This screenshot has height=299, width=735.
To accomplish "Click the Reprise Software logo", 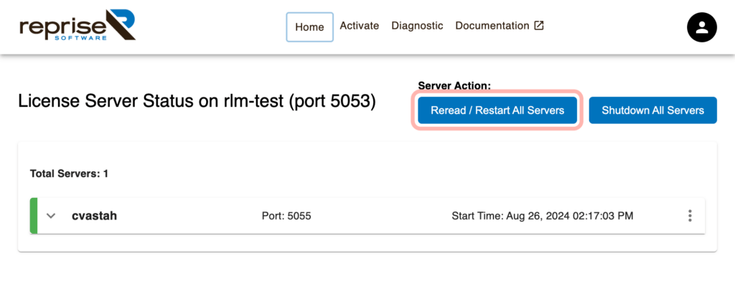I will 77,26.
